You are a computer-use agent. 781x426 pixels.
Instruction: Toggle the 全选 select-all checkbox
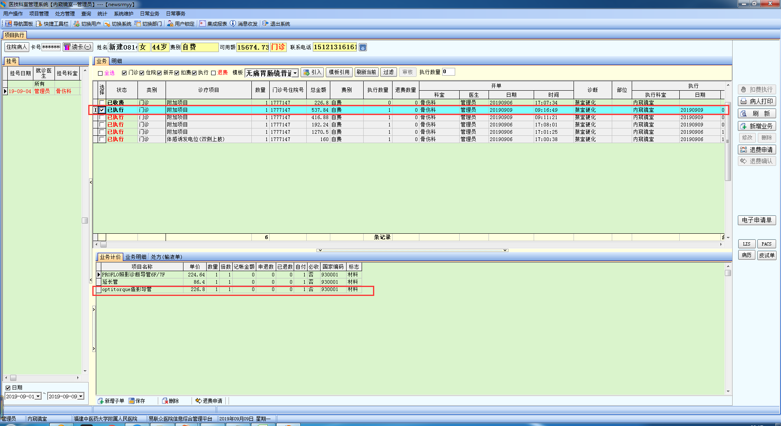100,73
